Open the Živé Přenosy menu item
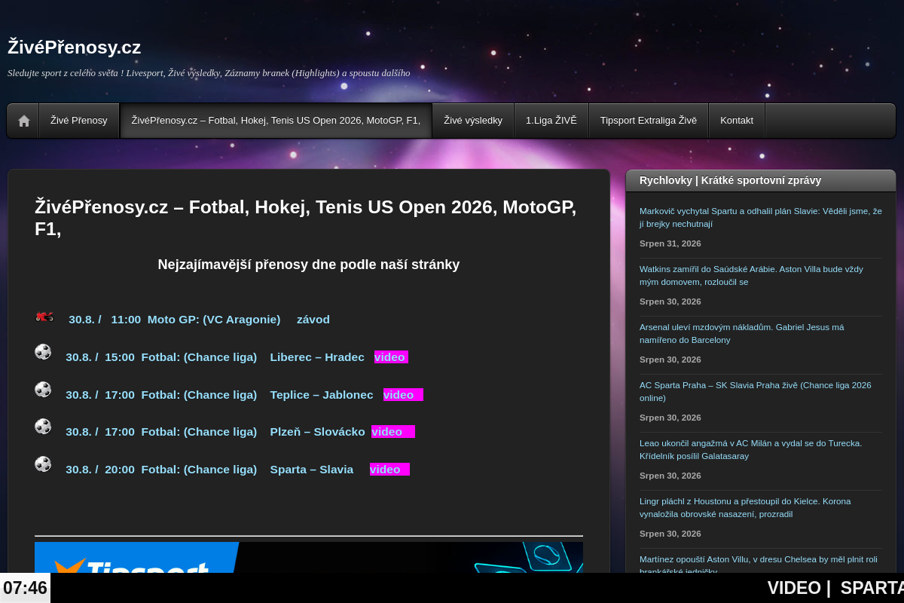 [79, 121]
